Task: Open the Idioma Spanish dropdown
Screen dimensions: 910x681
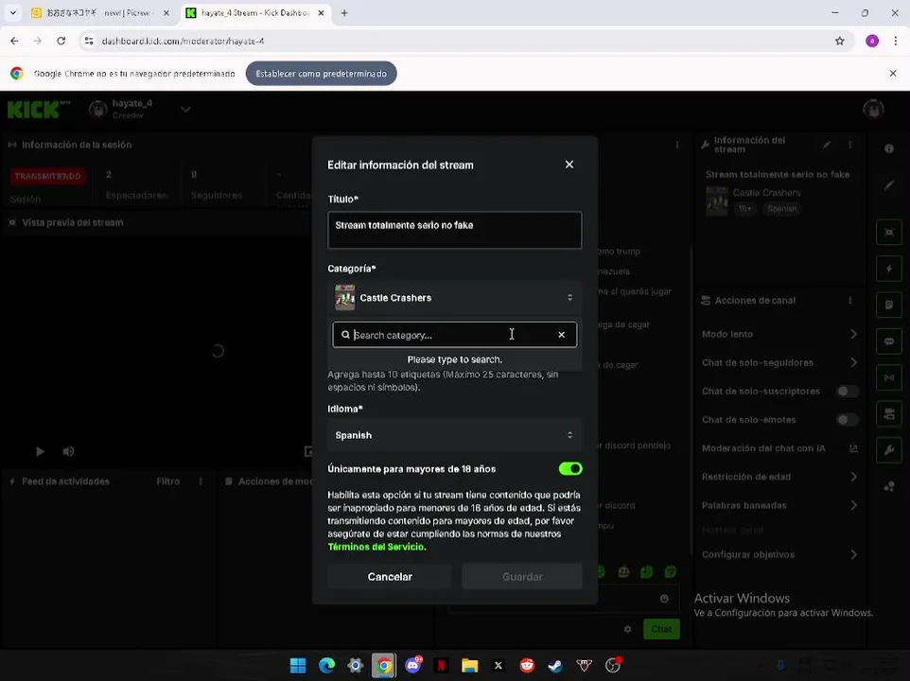Action: (x=454, y=435)
